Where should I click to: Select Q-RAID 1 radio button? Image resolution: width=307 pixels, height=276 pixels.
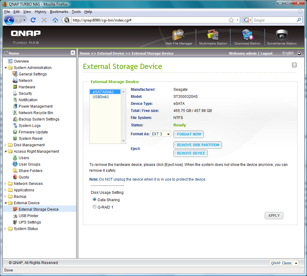click(95, 207)
